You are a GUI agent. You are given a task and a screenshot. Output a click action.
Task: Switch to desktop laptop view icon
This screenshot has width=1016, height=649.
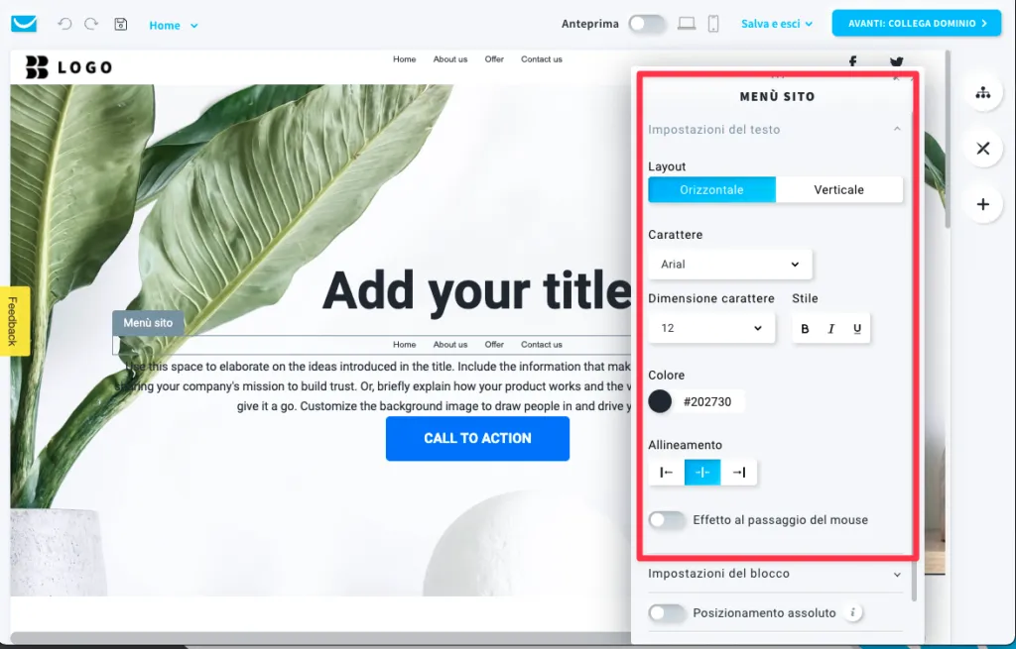(x=687, y=24)
